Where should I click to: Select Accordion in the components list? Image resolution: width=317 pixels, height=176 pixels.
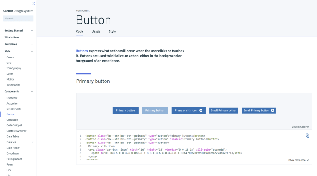click(x=12, y=103)
